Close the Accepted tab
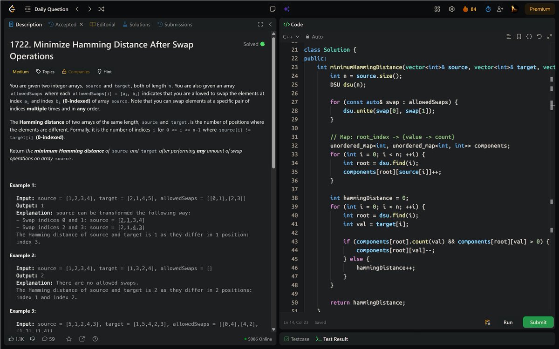This screenshot has width=559, height=349. point(81,24)
